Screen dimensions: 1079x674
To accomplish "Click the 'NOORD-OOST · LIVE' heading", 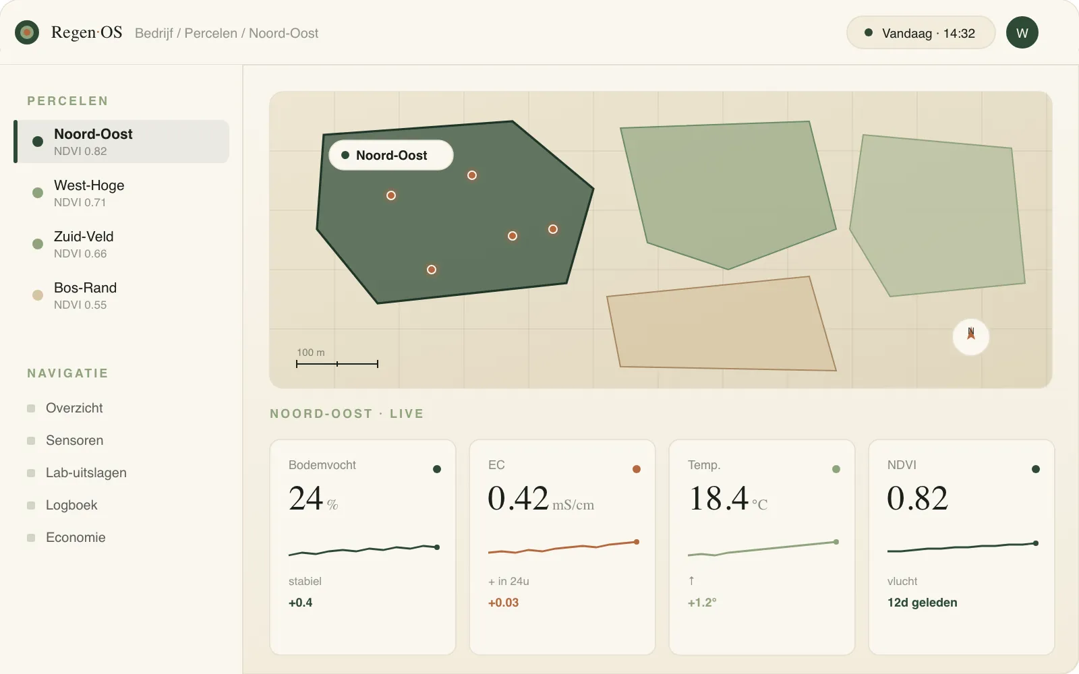I will (347, 414).
